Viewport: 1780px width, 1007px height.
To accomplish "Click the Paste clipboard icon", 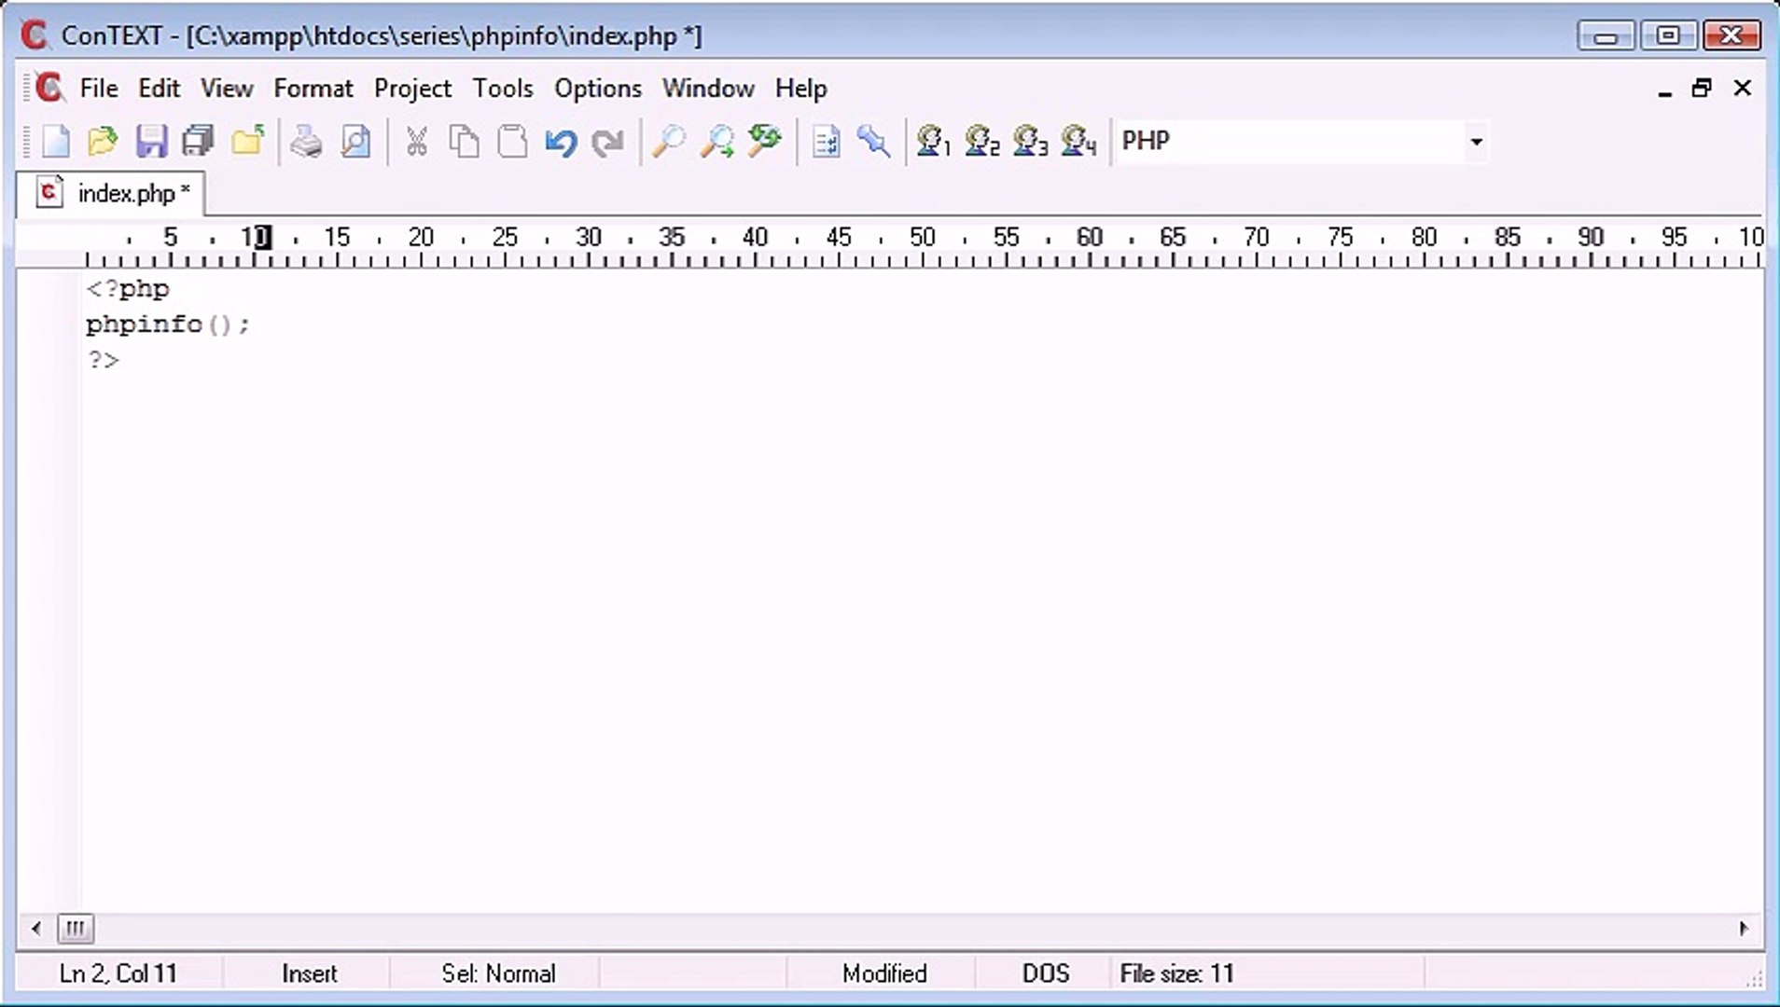I will pyautogui.click(x=512, y=142).
